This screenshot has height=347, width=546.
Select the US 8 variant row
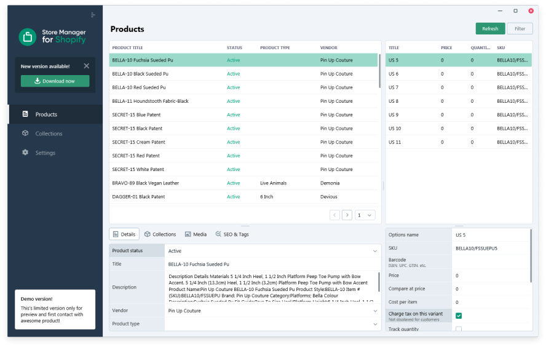coord(459,101)
